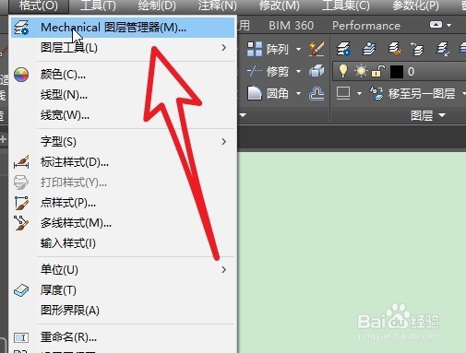Choose 厚度(T) menu entry

(x=123, y=290)
